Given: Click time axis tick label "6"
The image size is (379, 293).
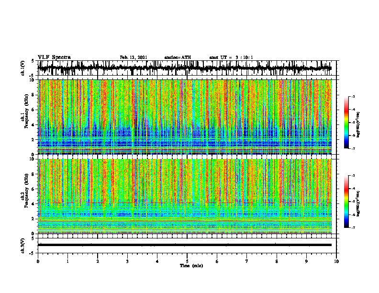Looking at the screenshot, I should click(x=217, y=261).
